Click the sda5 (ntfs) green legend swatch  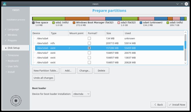click(x=168, y=23)
